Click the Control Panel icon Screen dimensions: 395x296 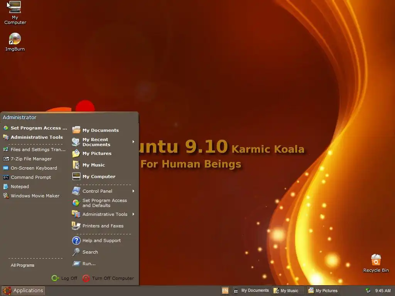point(76,191)
